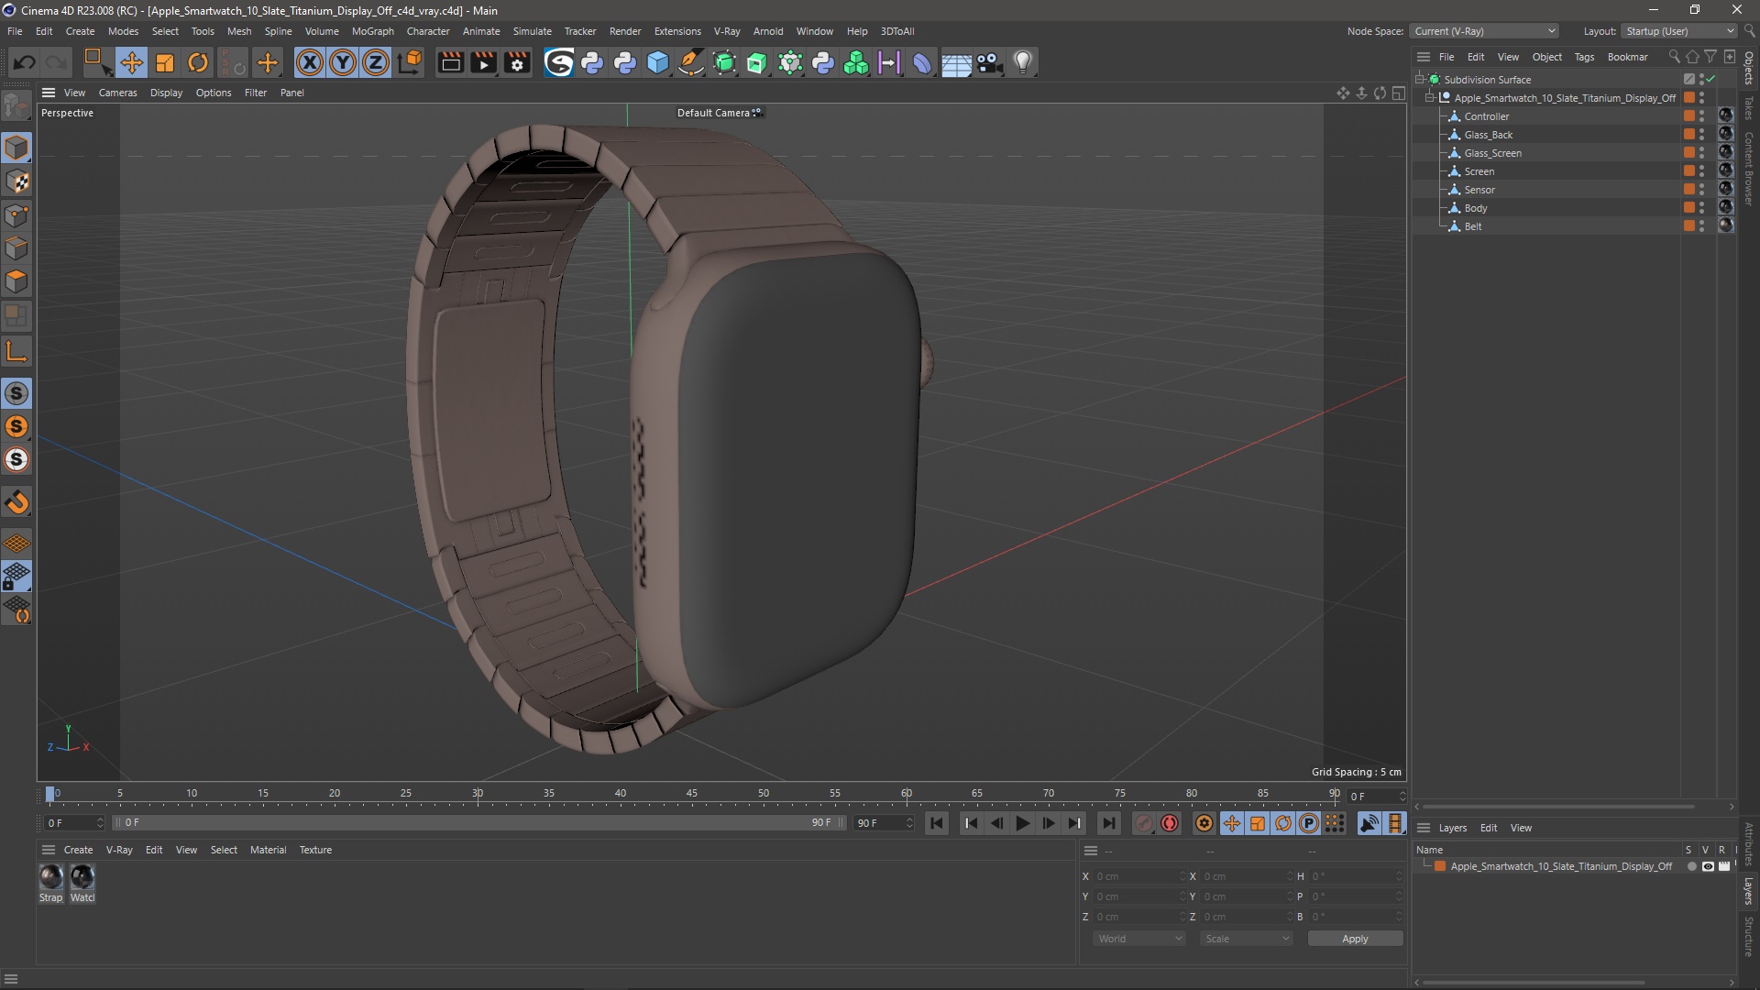Toggle autokeying record button
The image size is (1760, 990).
click(1170, 823)
